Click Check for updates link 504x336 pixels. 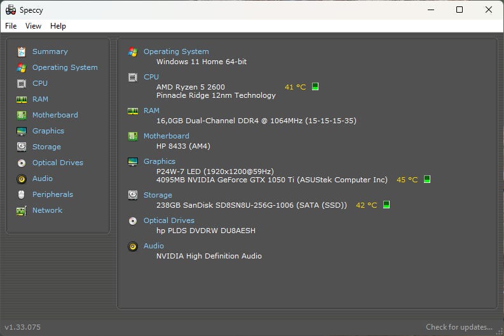click(x=459, y=327)
